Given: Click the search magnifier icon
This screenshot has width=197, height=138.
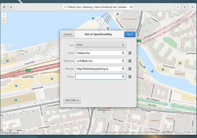Looking at the screenshot, I should click(65, 7).
